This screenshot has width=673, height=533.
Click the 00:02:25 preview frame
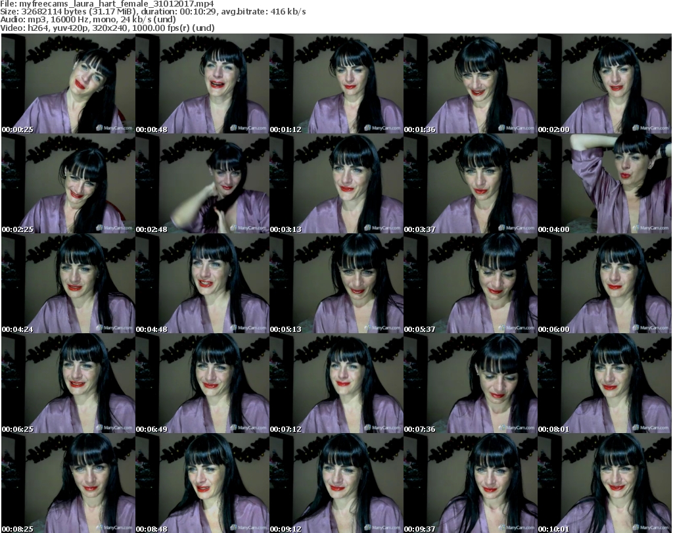(68, 183)
